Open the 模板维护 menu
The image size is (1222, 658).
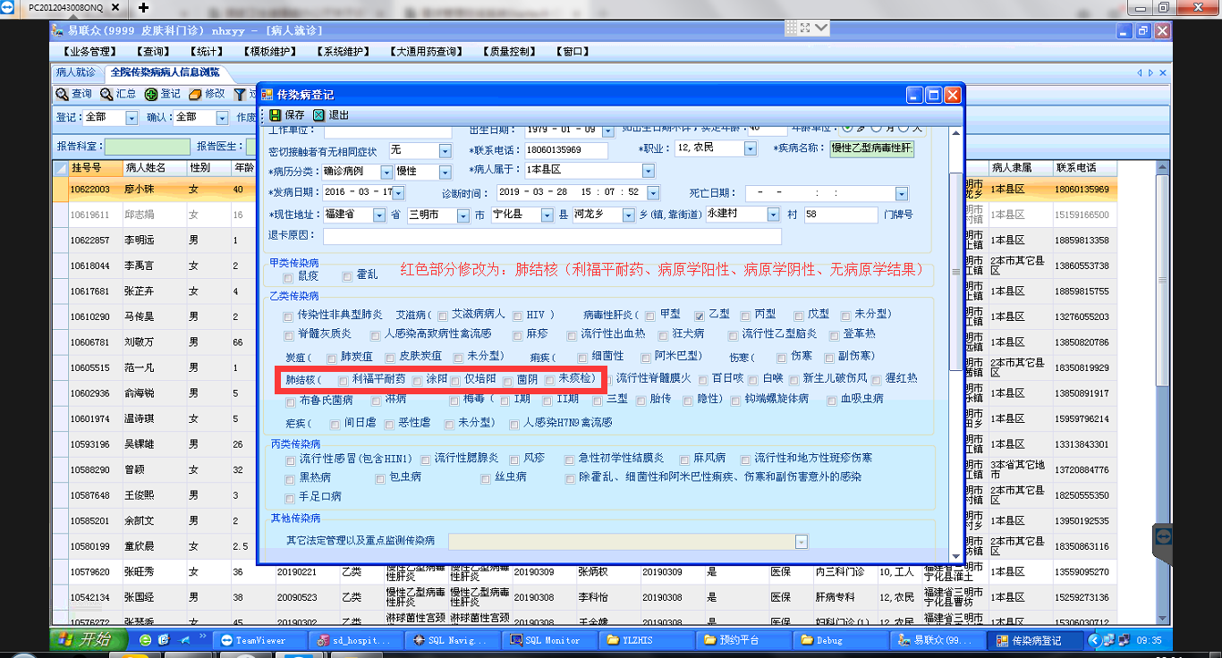272,52
